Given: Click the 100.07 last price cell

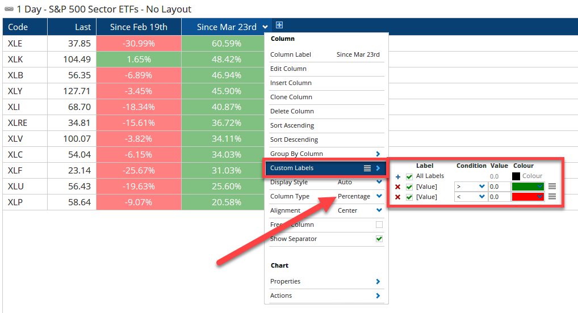Looking at the screenshot, I should click(72, 139).
